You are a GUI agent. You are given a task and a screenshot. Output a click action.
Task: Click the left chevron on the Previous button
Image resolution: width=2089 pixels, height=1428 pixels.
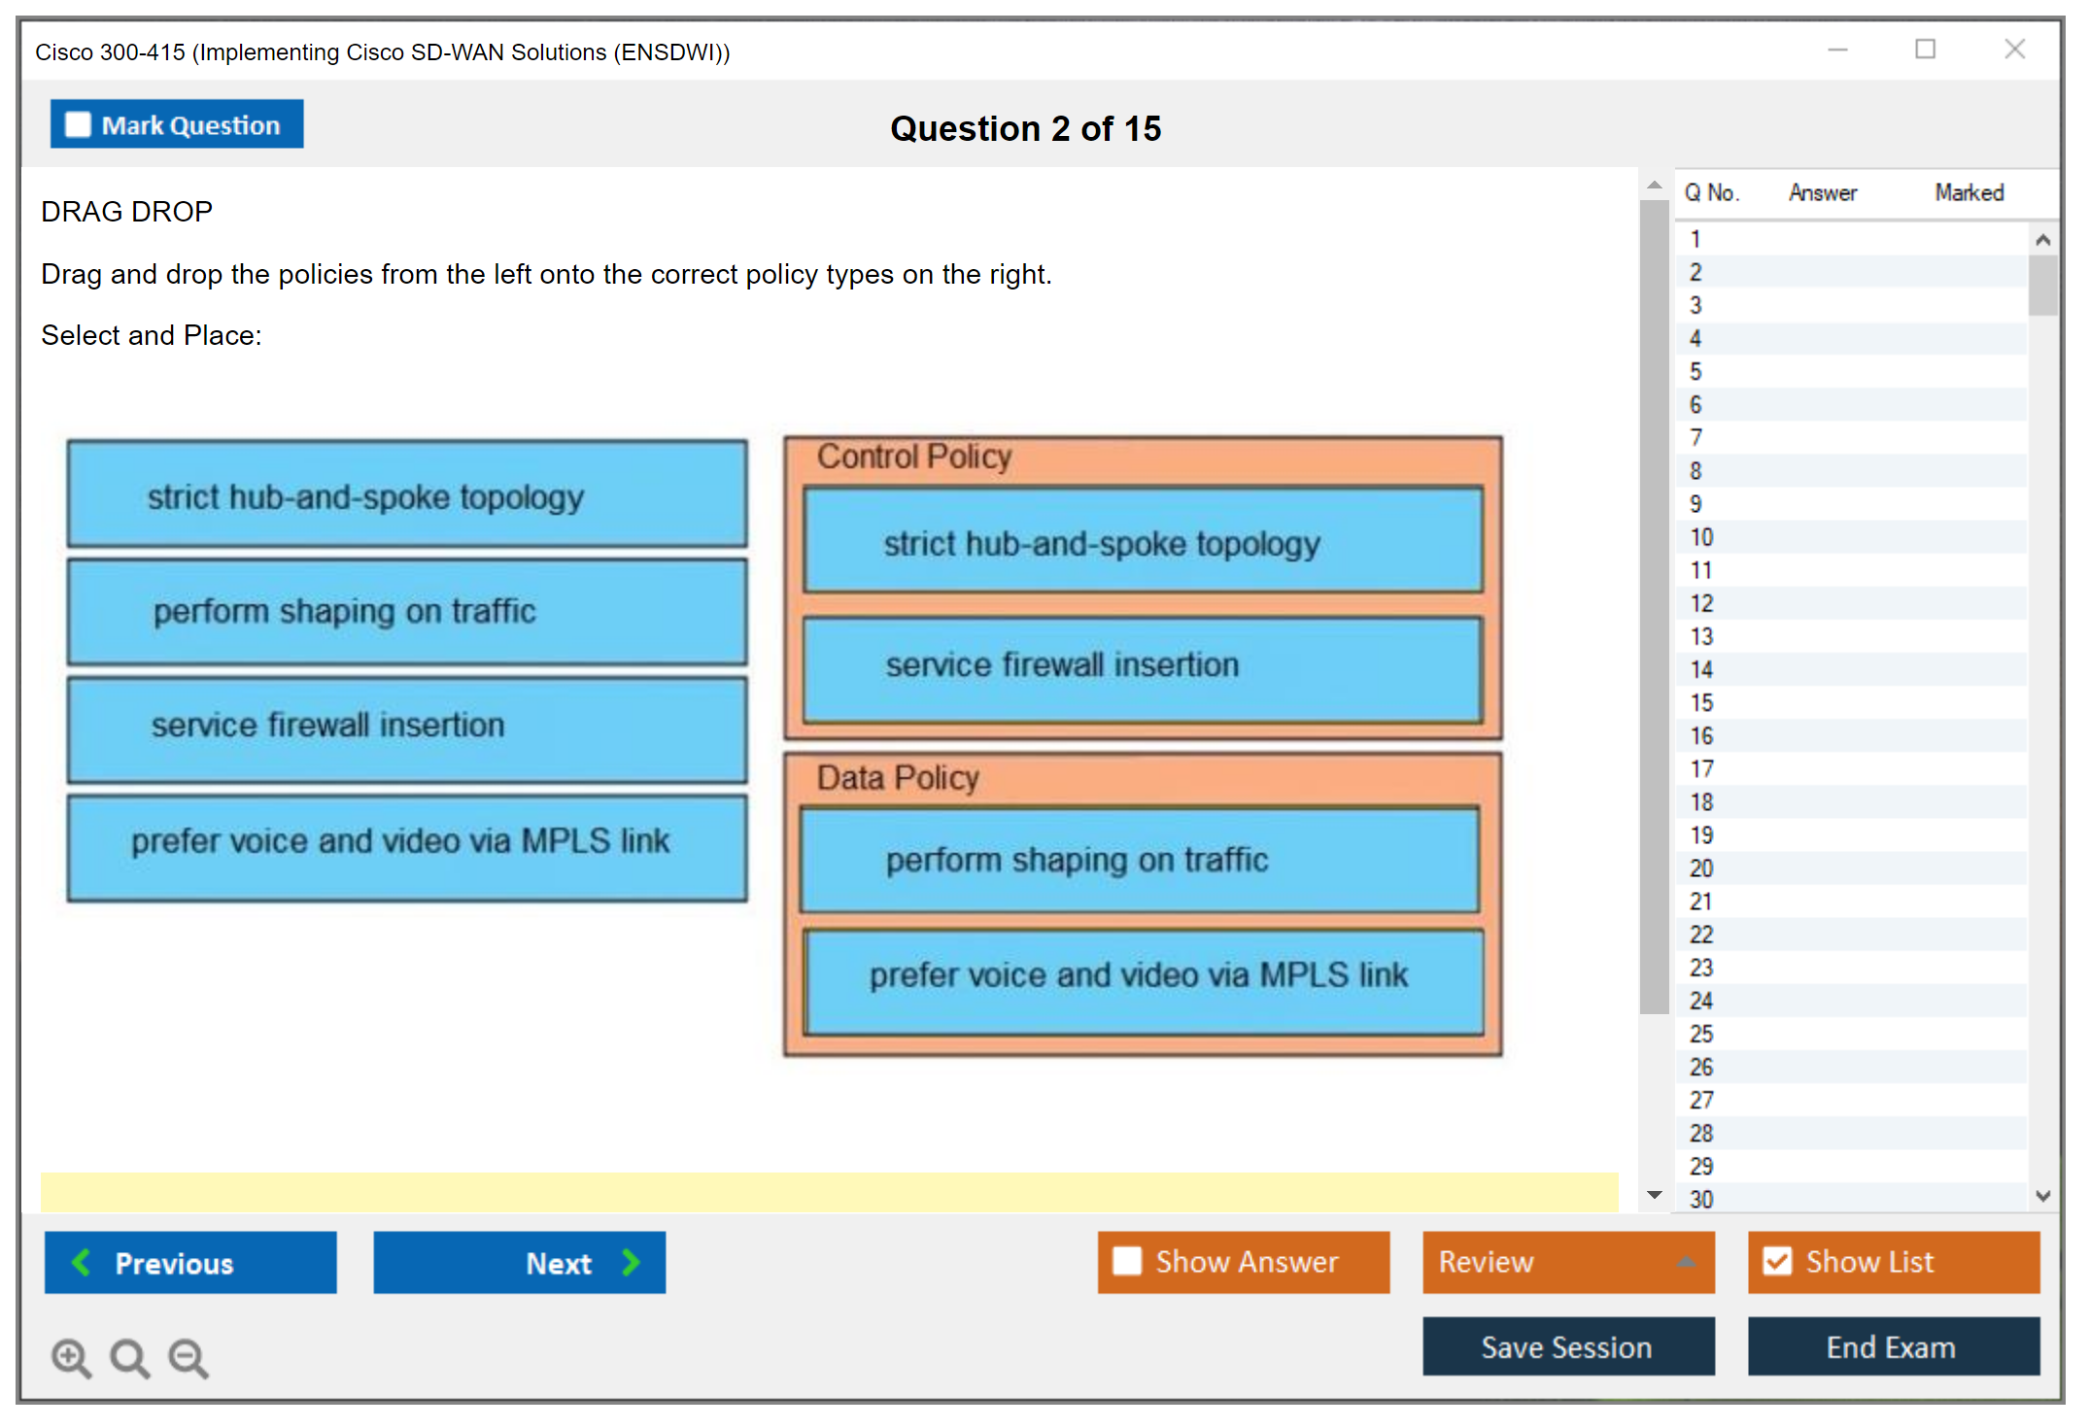[x=83, y=1263]
